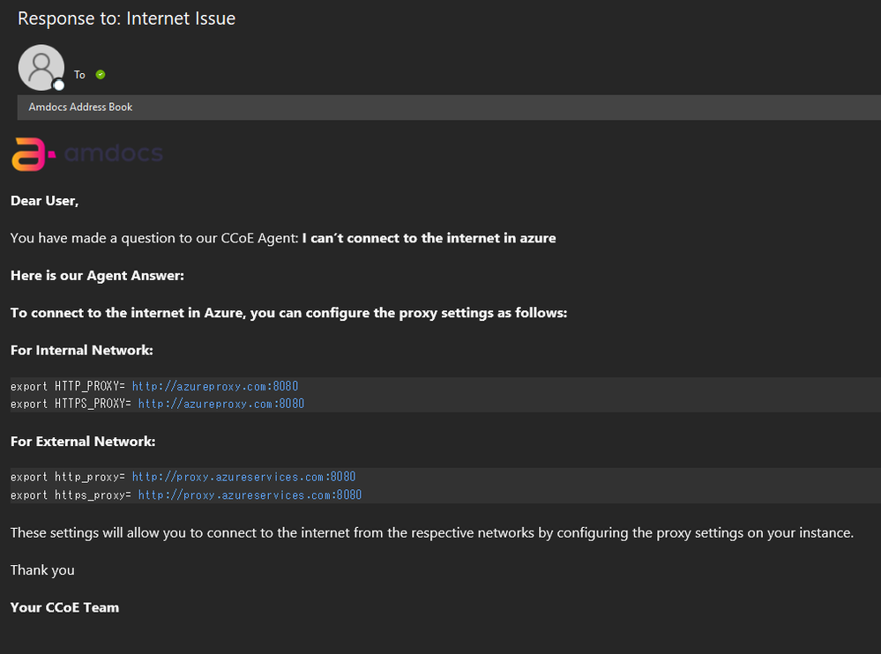Screen dimensions: 881x654
Task: Click the 'Response to: Internet Issue' subject
Action: pyautogui.click(x=126, y=19)
